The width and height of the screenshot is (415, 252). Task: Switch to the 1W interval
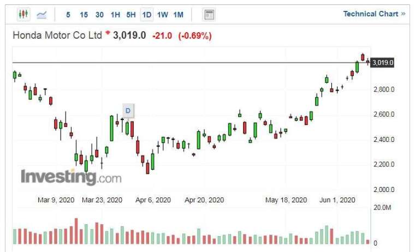point(163,15)
